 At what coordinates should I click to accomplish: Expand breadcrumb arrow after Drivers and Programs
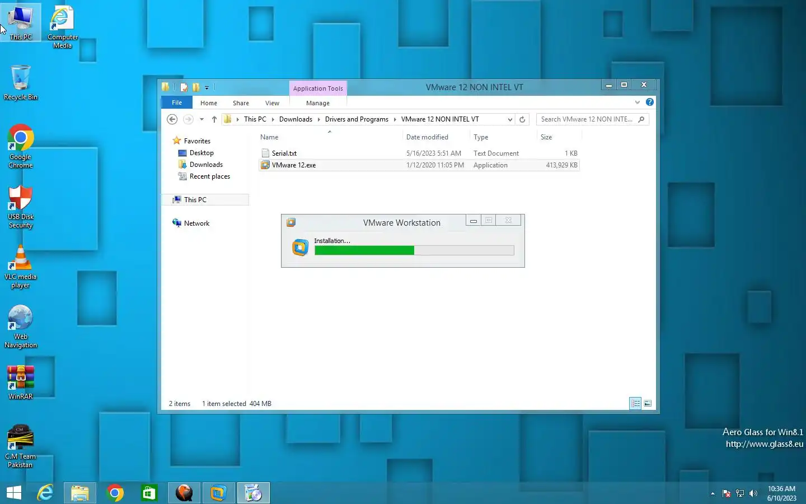point(395,119)
